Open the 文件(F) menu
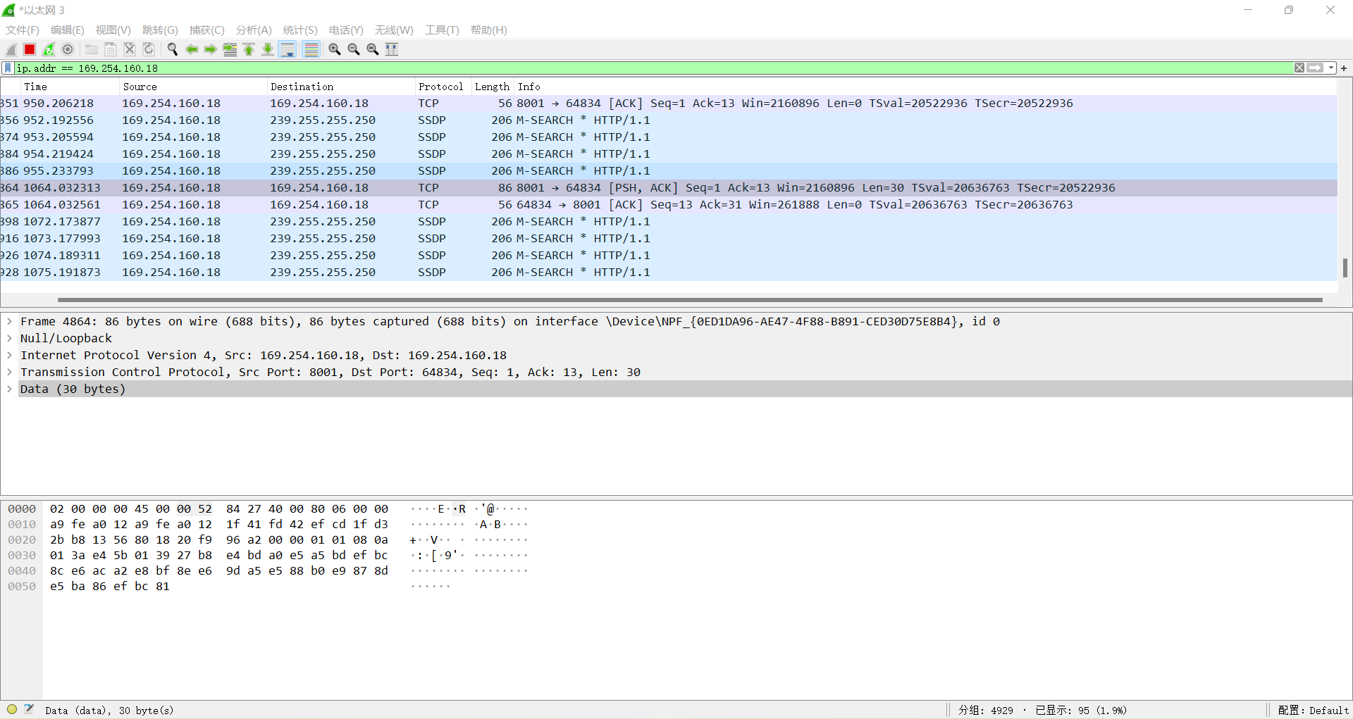 point(23,30)
